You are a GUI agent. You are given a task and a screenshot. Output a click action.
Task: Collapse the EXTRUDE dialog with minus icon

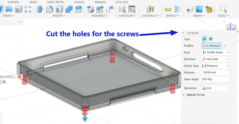pos(183,33)
